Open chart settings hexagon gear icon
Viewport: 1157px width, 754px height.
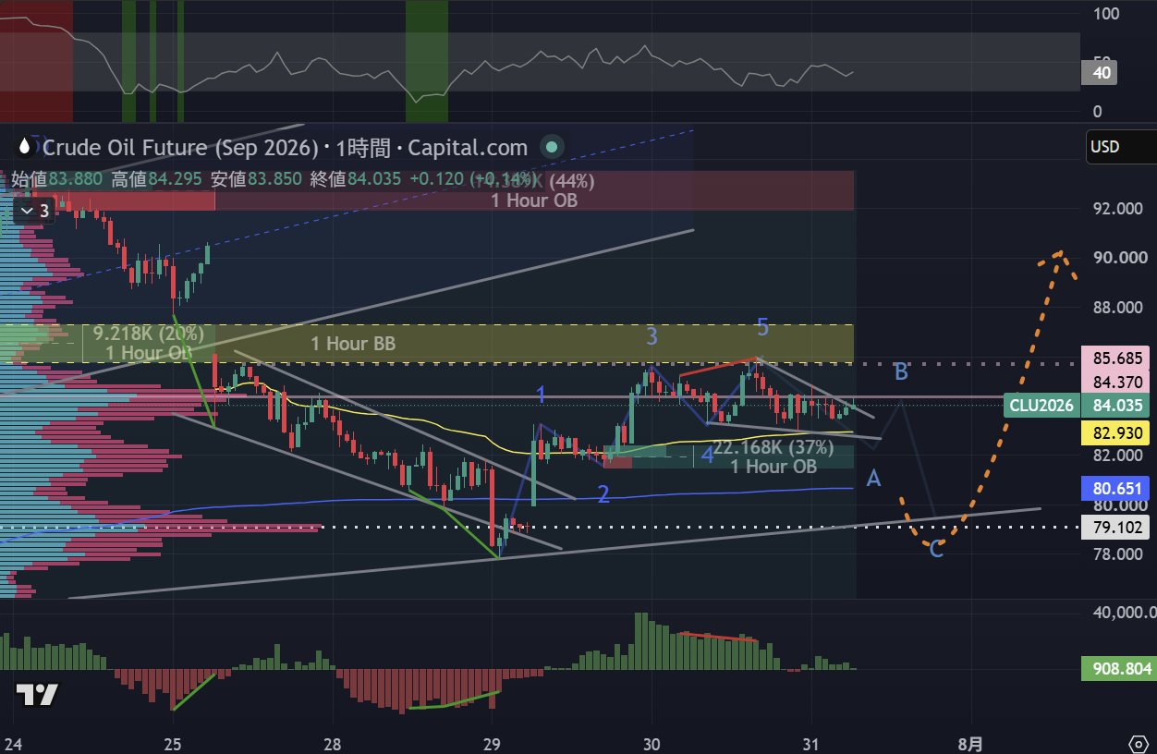click(1139, 744)
